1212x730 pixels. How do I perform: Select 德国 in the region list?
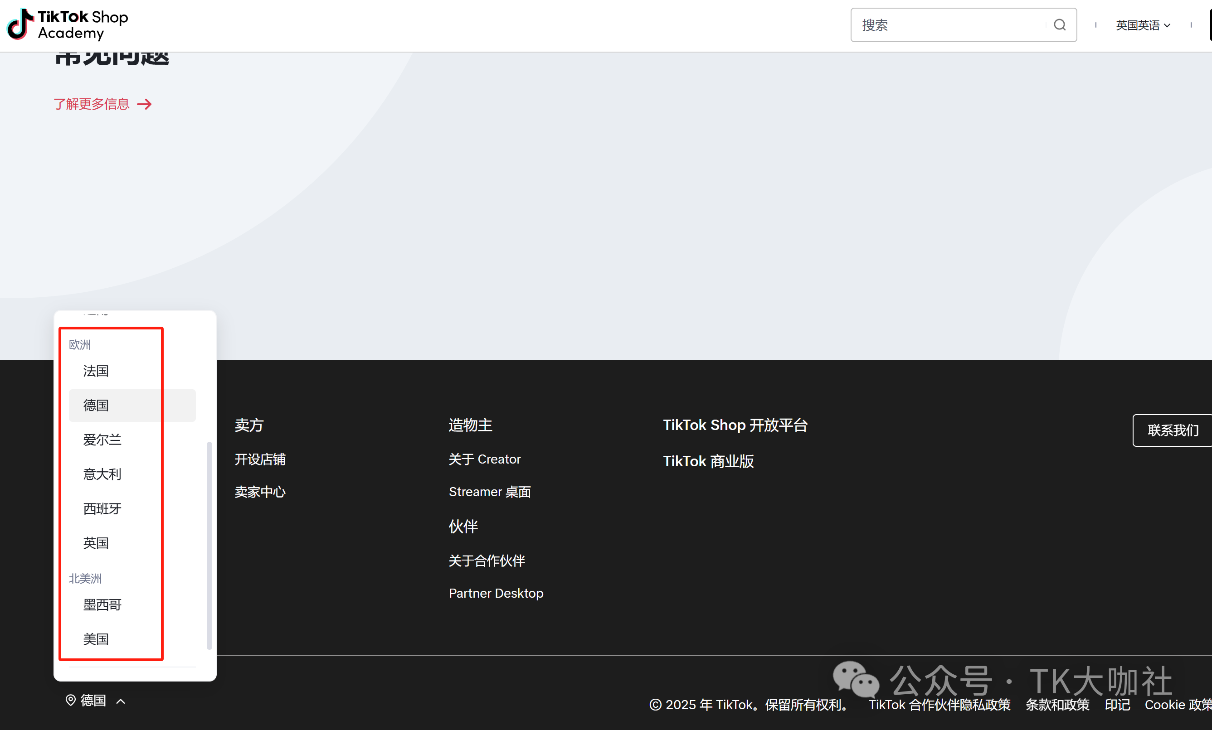point(96,405)
